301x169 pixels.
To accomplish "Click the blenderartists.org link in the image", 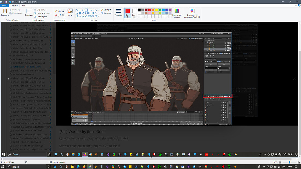I will (x=95, y=138).
